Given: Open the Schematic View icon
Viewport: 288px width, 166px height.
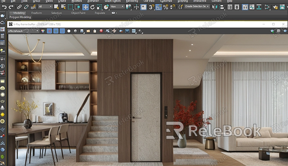Looking at the screenshot, I should tap(259, 7).
